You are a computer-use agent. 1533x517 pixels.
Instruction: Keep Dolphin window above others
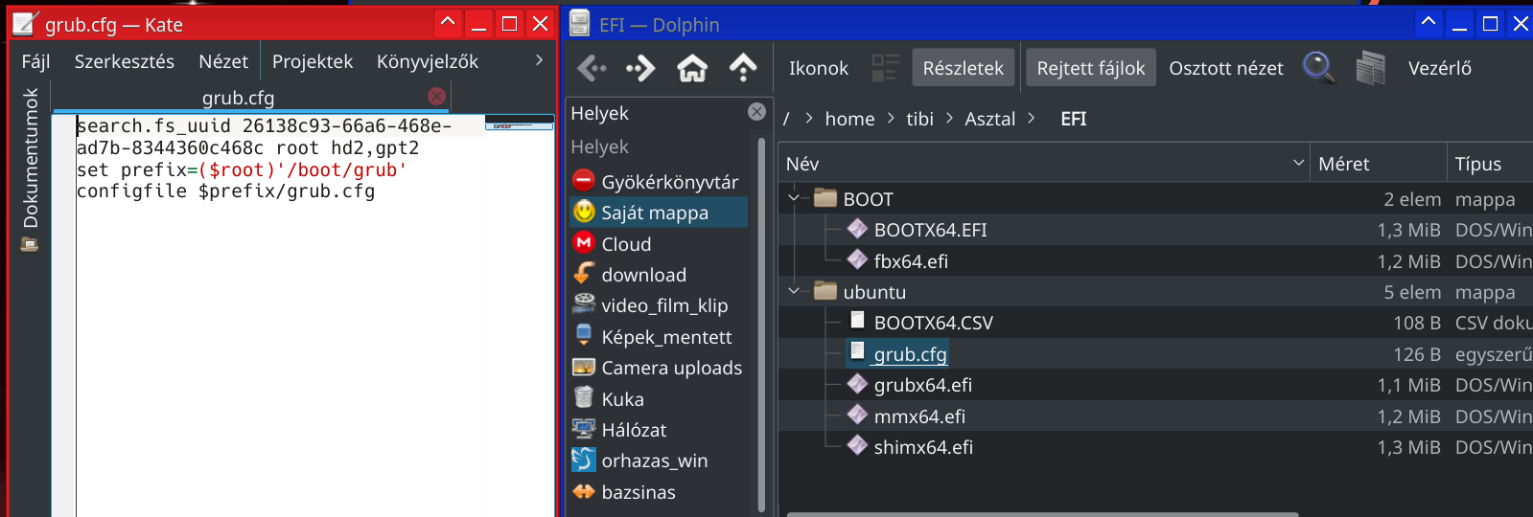coord(1428,23)
